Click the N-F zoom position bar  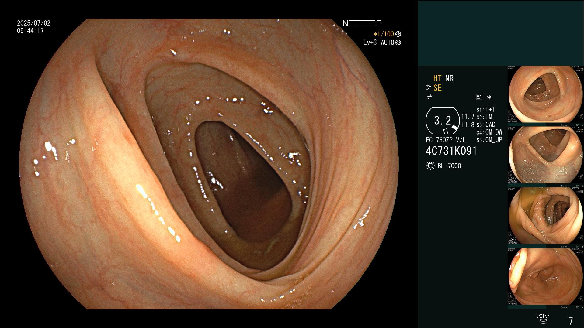click(x=362, y=23)
